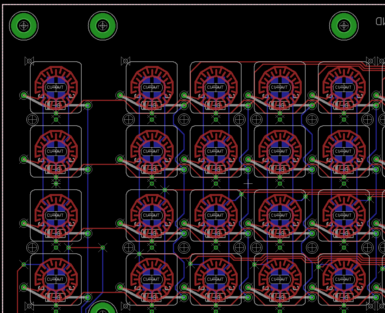The image size is (385, 313).
Task: Select the green pad left of the top-left switch
Action: click(x=24, y=95)
